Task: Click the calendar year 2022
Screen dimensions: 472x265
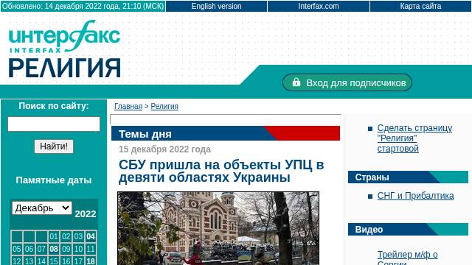Action: (x=86, y=214)
